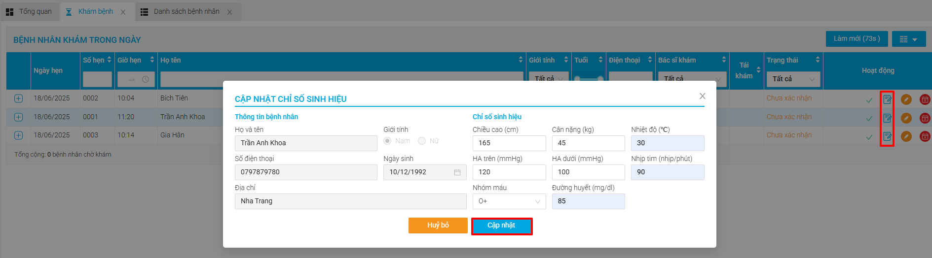Close the Danh sách bệnh nhân tab
This screenshot has width=932, height=258.
tap(229, 12)
